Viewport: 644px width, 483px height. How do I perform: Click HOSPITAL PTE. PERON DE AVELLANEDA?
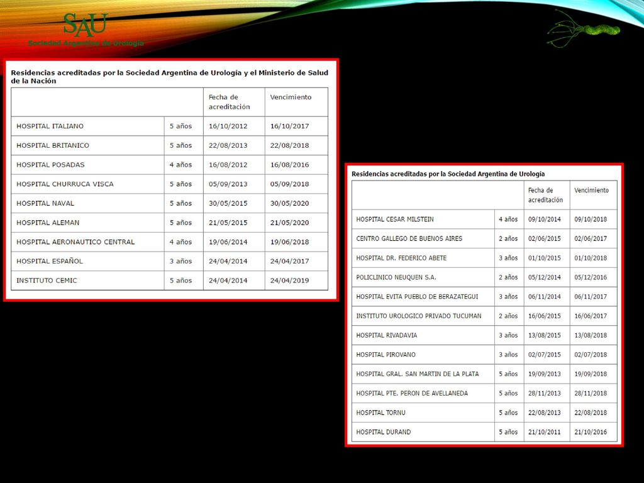412,393
